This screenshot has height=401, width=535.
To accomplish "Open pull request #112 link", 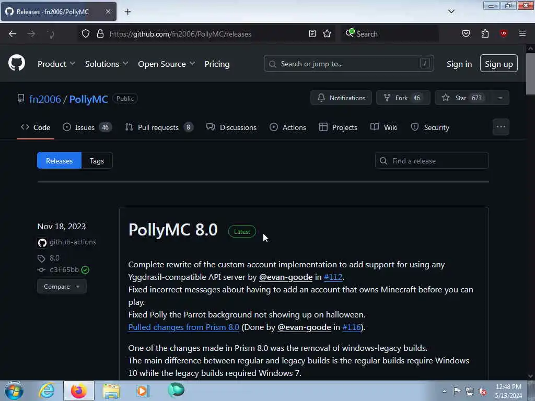I will [x=333, y=277].
